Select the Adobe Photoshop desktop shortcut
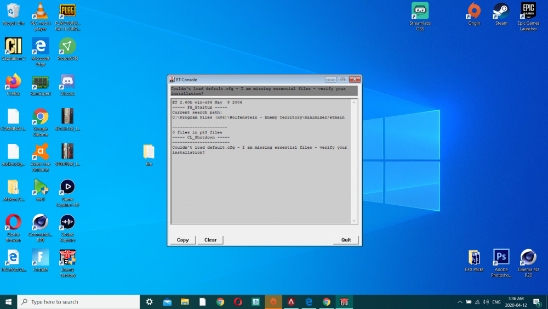 (x=501, y=263)
